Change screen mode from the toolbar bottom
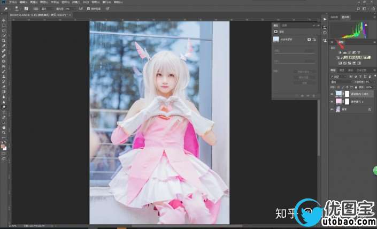 [x=4, y=159]
